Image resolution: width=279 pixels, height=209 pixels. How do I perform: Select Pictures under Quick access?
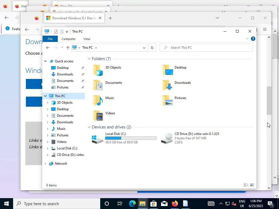pos(62,87)
